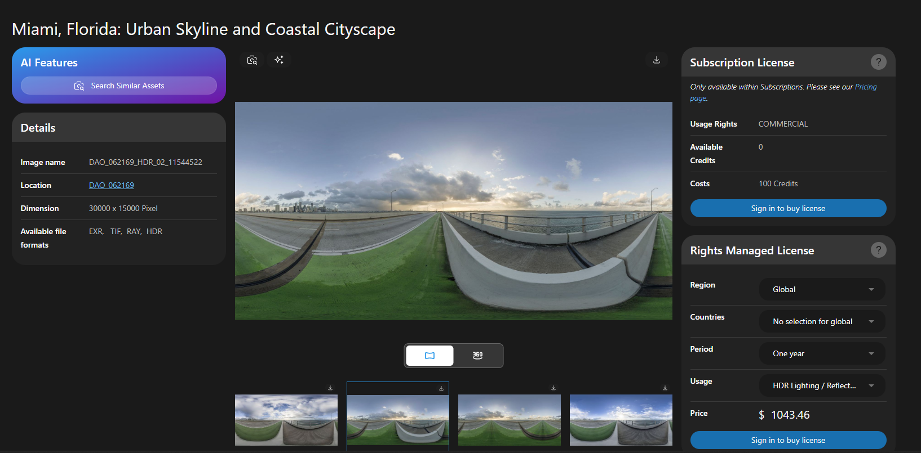Screen dimensions: 921x453
Task: Open the Period dropdown showing One year
Action: tap(822, 353)
